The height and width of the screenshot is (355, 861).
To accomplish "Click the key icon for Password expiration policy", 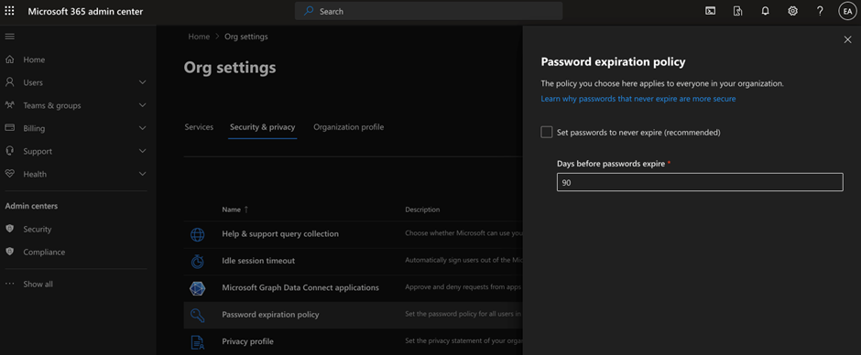I will (x=197, y=315).
